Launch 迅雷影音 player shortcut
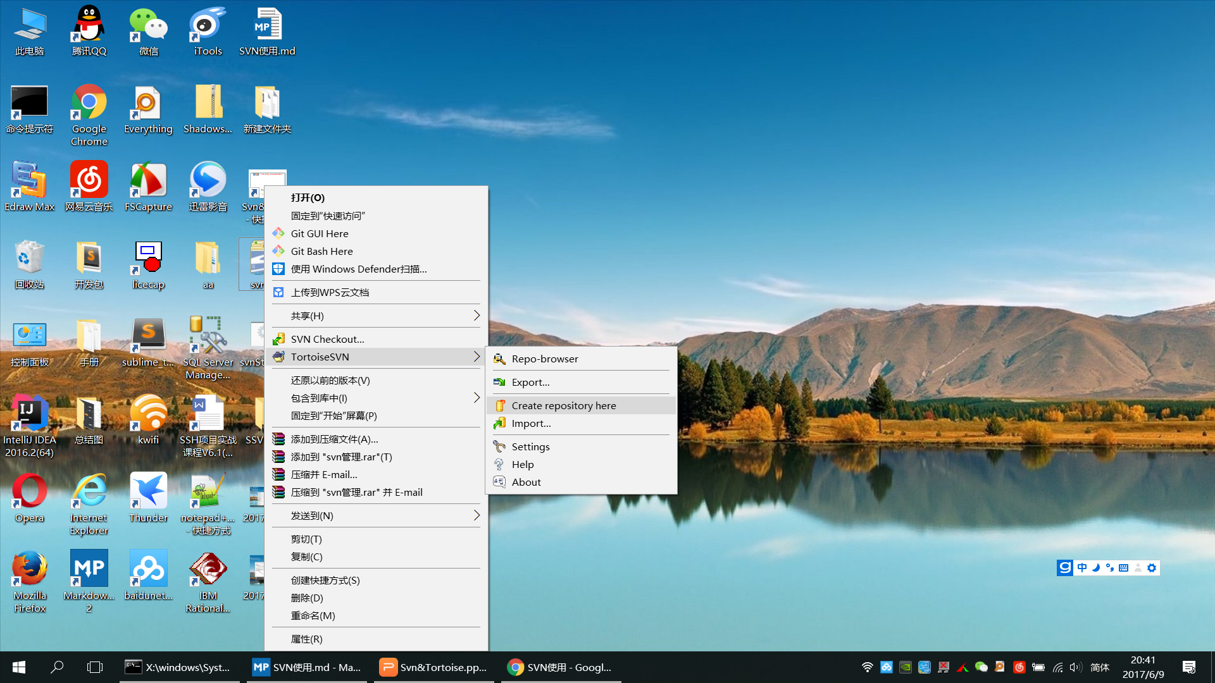Viewport: 1215px width, 683px height. (208, 187)
